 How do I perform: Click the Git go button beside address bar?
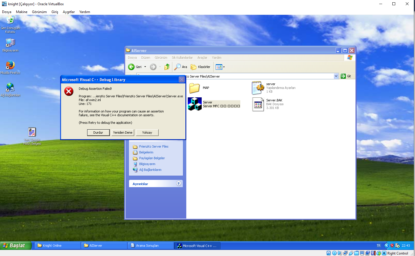pos(346,76)
